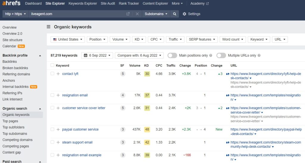Go to Top pages in sidebar
Image resolution: width=305 pixels, height=163 pixels.
coord(10,121)
